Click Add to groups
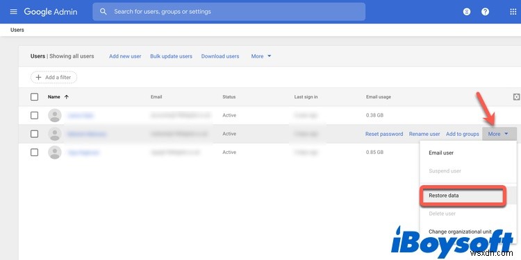 462,134
